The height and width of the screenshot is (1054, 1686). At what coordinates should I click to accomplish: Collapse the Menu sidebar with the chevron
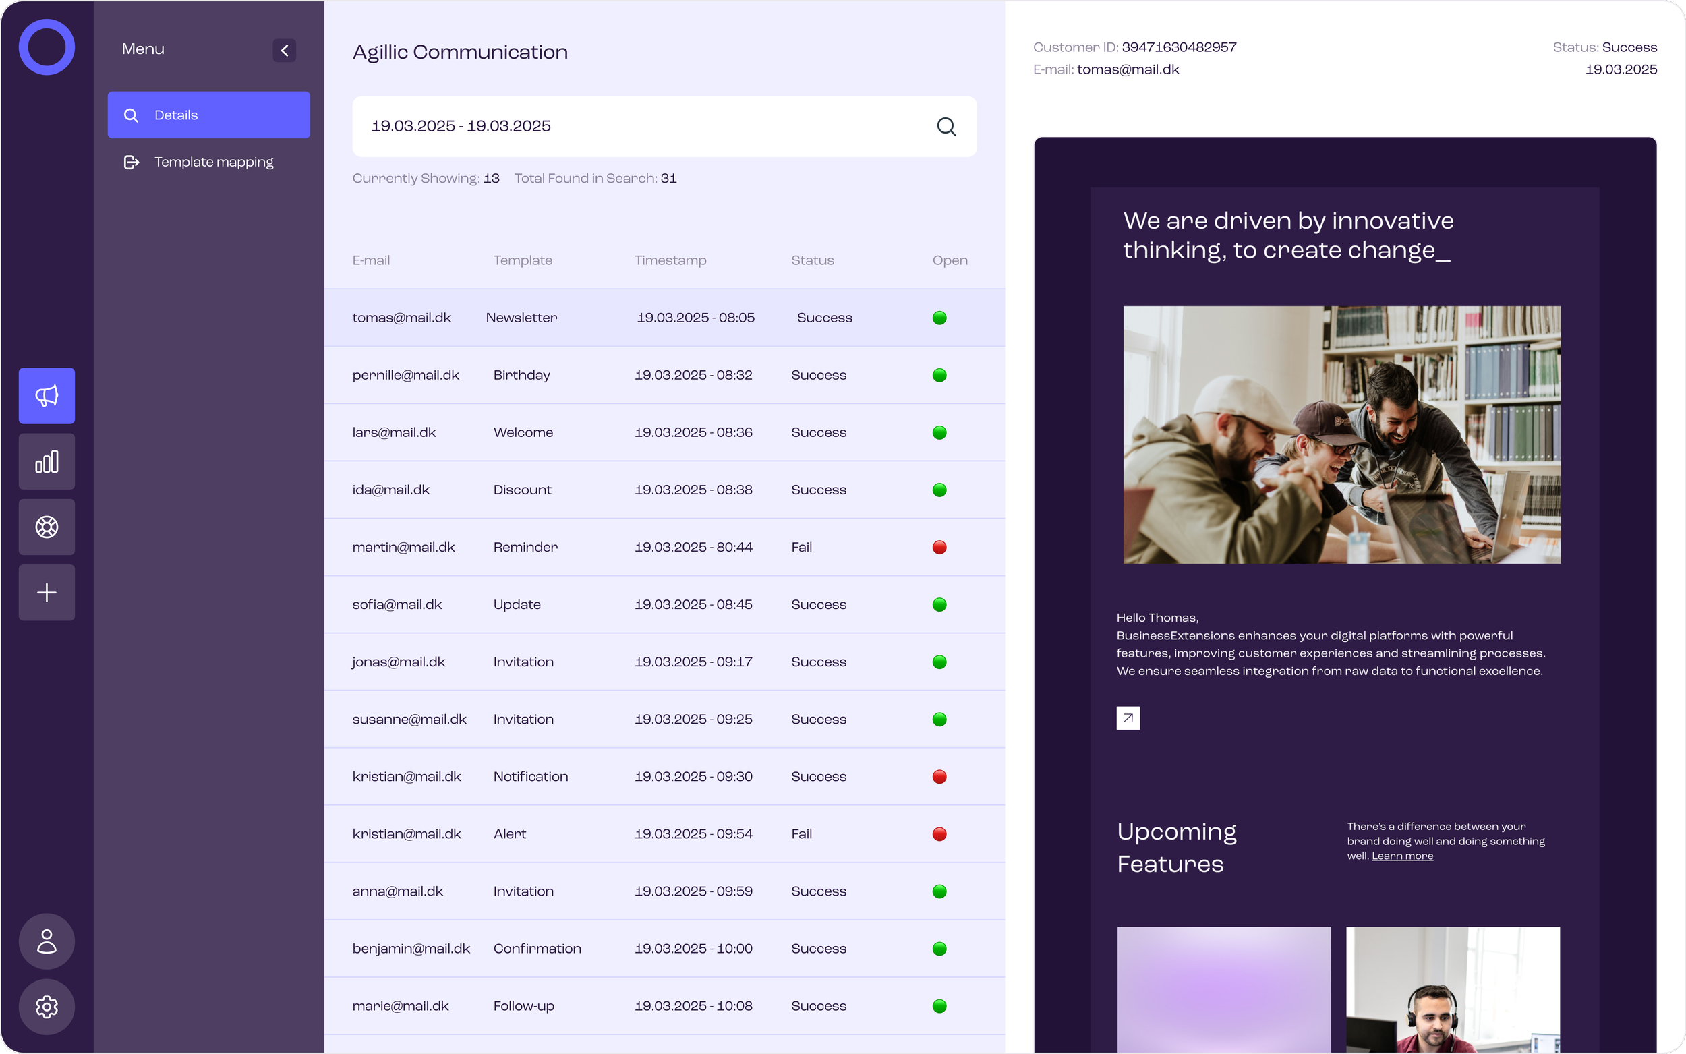coord(285,49)
